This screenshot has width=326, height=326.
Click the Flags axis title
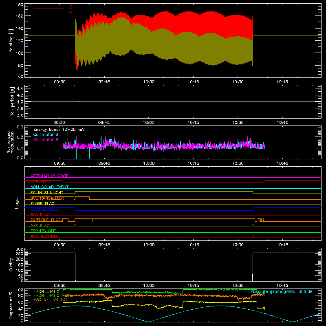click(17, 203)
